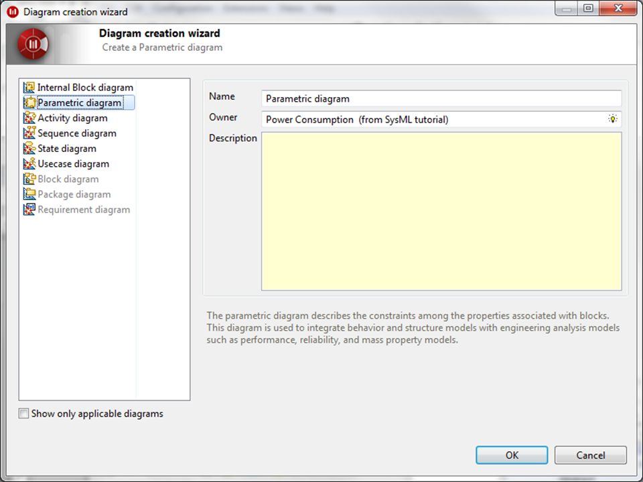This screenshot has width=643, height=482.
Task: Click the lightbulb icon in Owner field
Action: click(612, 119)
